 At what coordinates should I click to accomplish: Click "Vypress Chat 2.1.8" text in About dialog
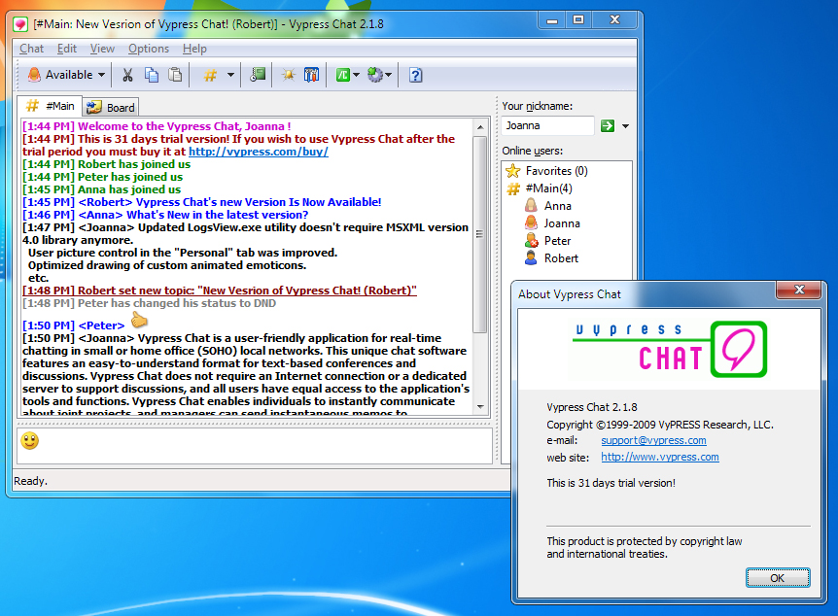(x=592, y=407)
